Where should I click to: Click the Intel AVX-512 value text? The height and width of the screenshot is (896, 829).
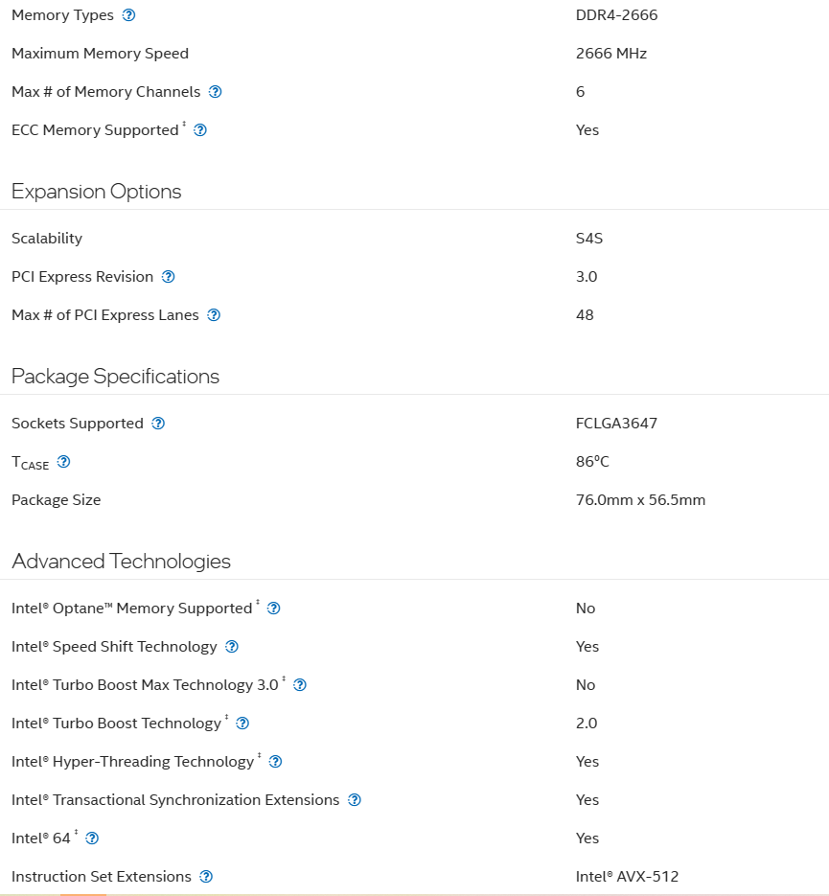pyautogui.click(x=628, y=877)
